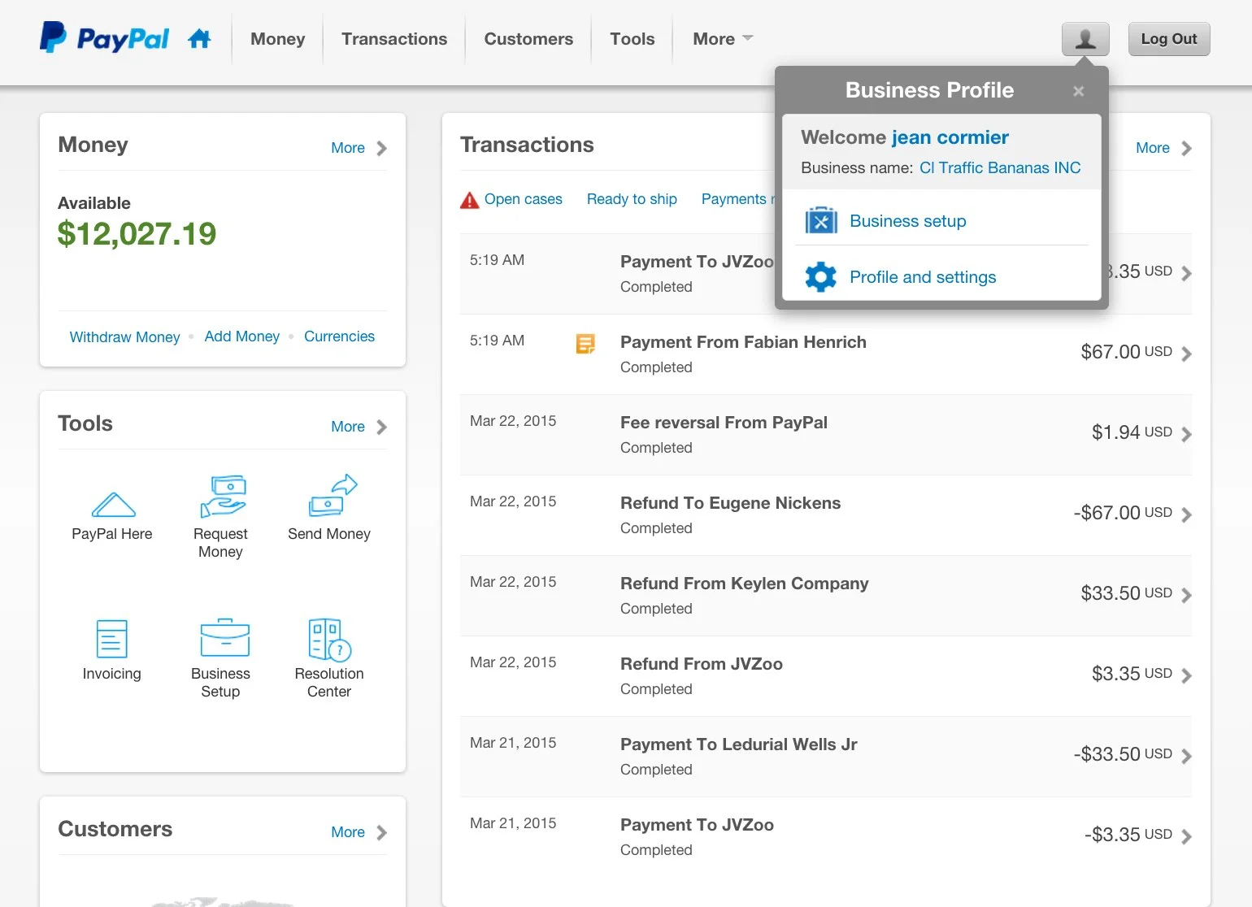The image size is (1252, 907).
Task: Open the Money menu
Action: click(x=277, y=39)
